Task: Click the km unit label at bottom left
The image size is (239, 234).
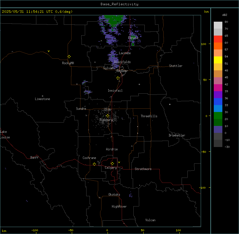Action: tap(4, 231)
